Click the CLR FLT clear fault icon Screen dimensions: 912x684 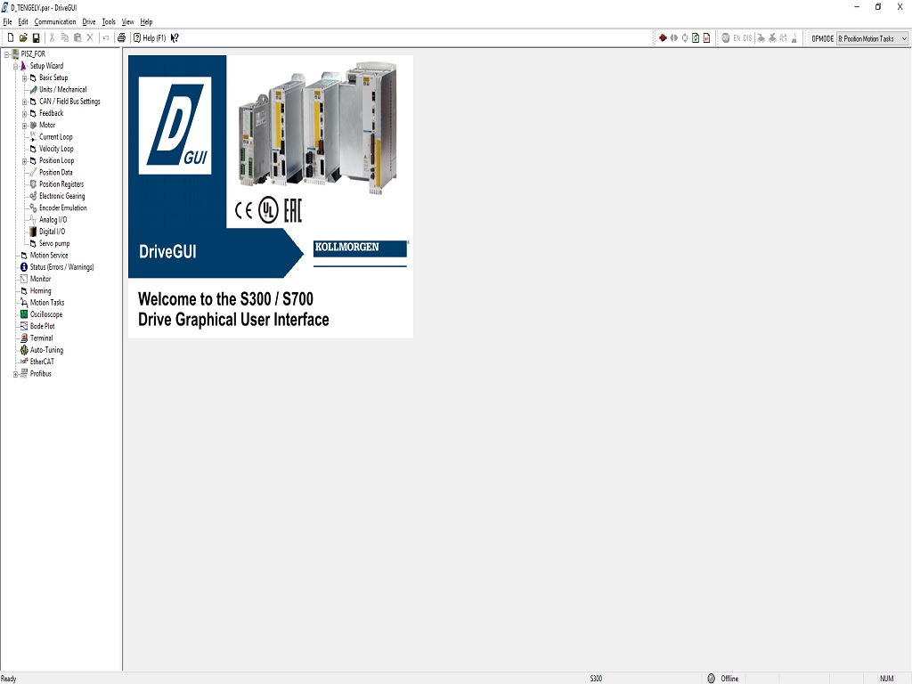coord(784,37)
